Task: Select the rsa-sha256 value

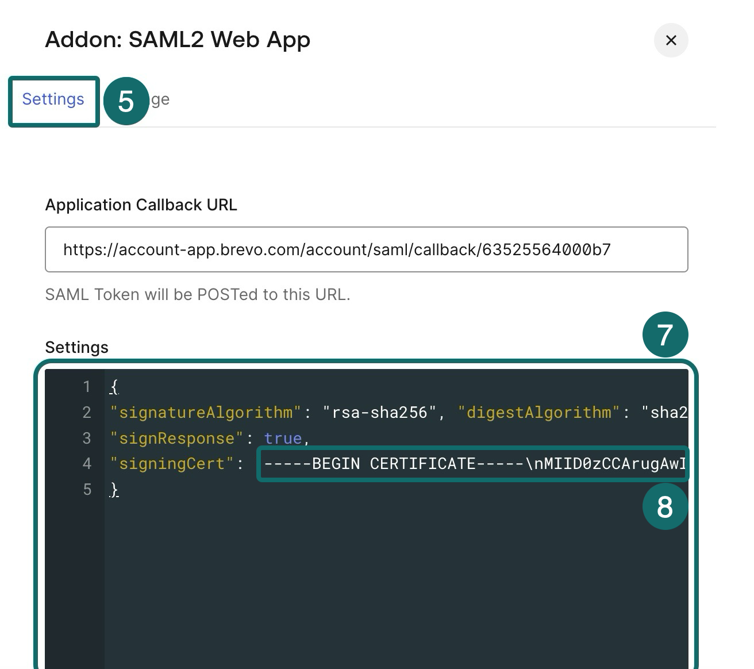Action: click(380, 412)
